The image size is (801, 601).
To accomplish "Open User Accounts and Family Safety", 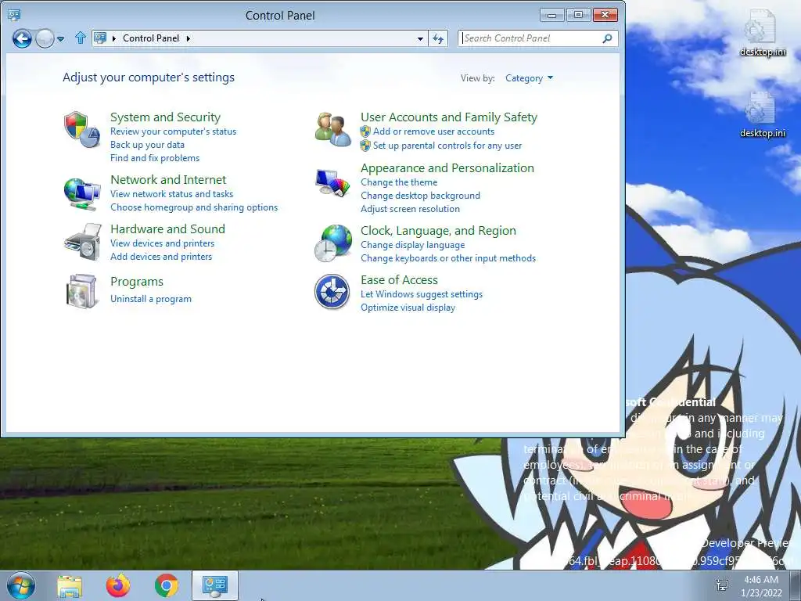I will pyautogui.click(x=449, y=117).
